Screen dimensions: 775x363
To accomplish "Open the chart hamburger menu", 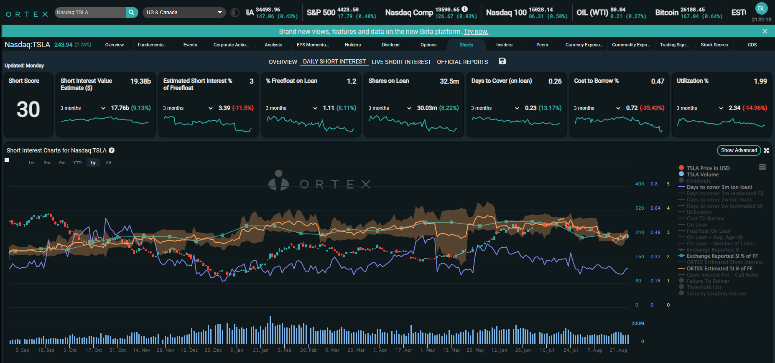I will point(762,167).
